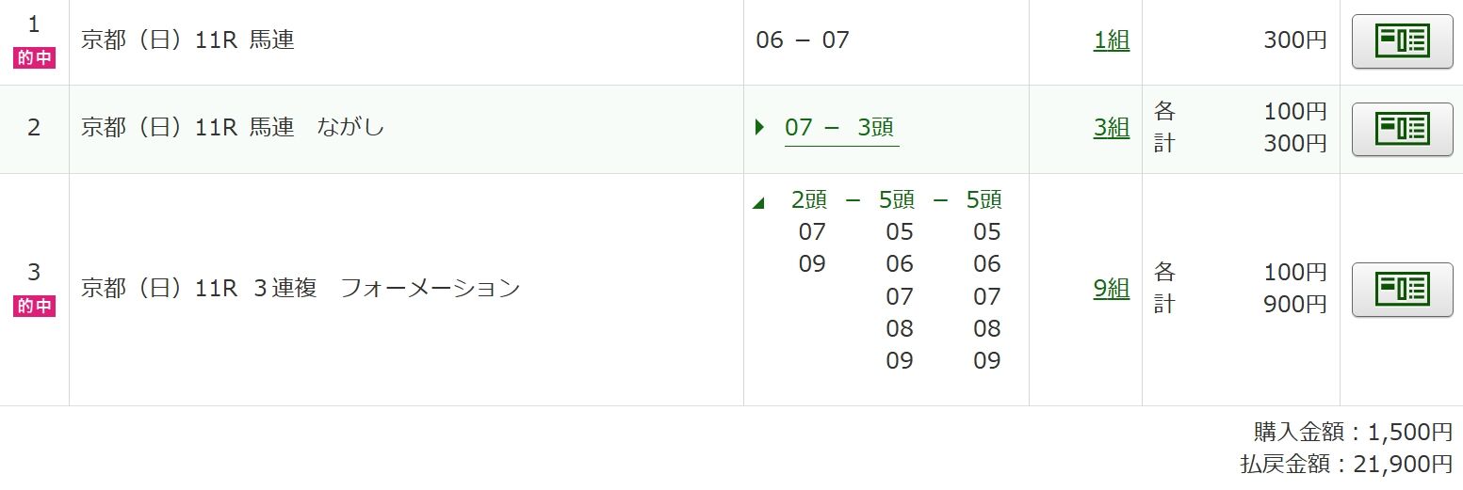Click the 購入金額 1,500円 total
The height and width of the screenshot is (490, 1463).
(1353, 432)
